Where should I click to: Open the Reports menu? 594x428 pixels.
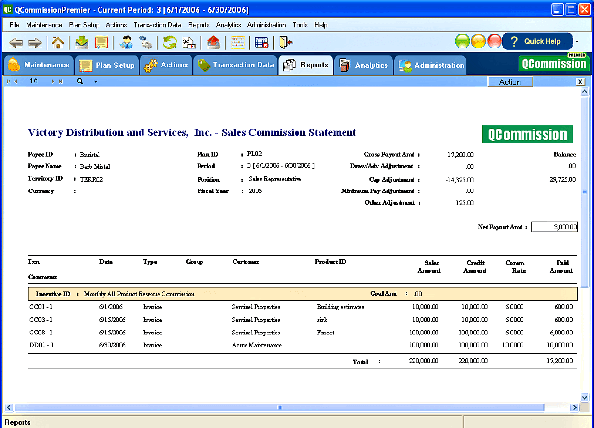coord(198,25)
